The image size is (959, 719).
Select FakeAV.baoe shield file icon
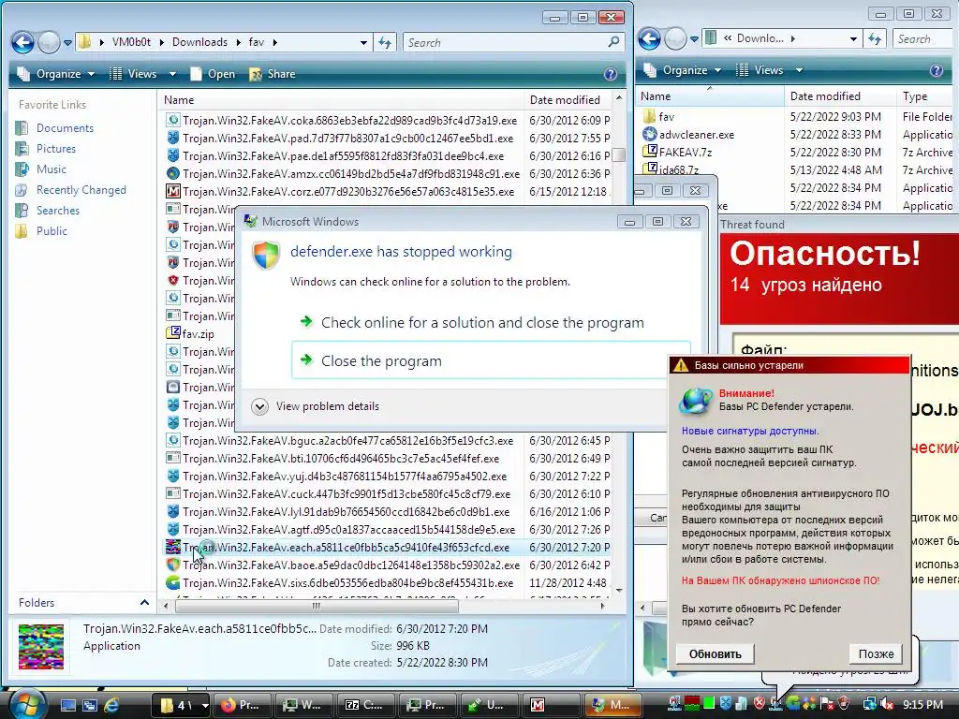pos(173,565)
